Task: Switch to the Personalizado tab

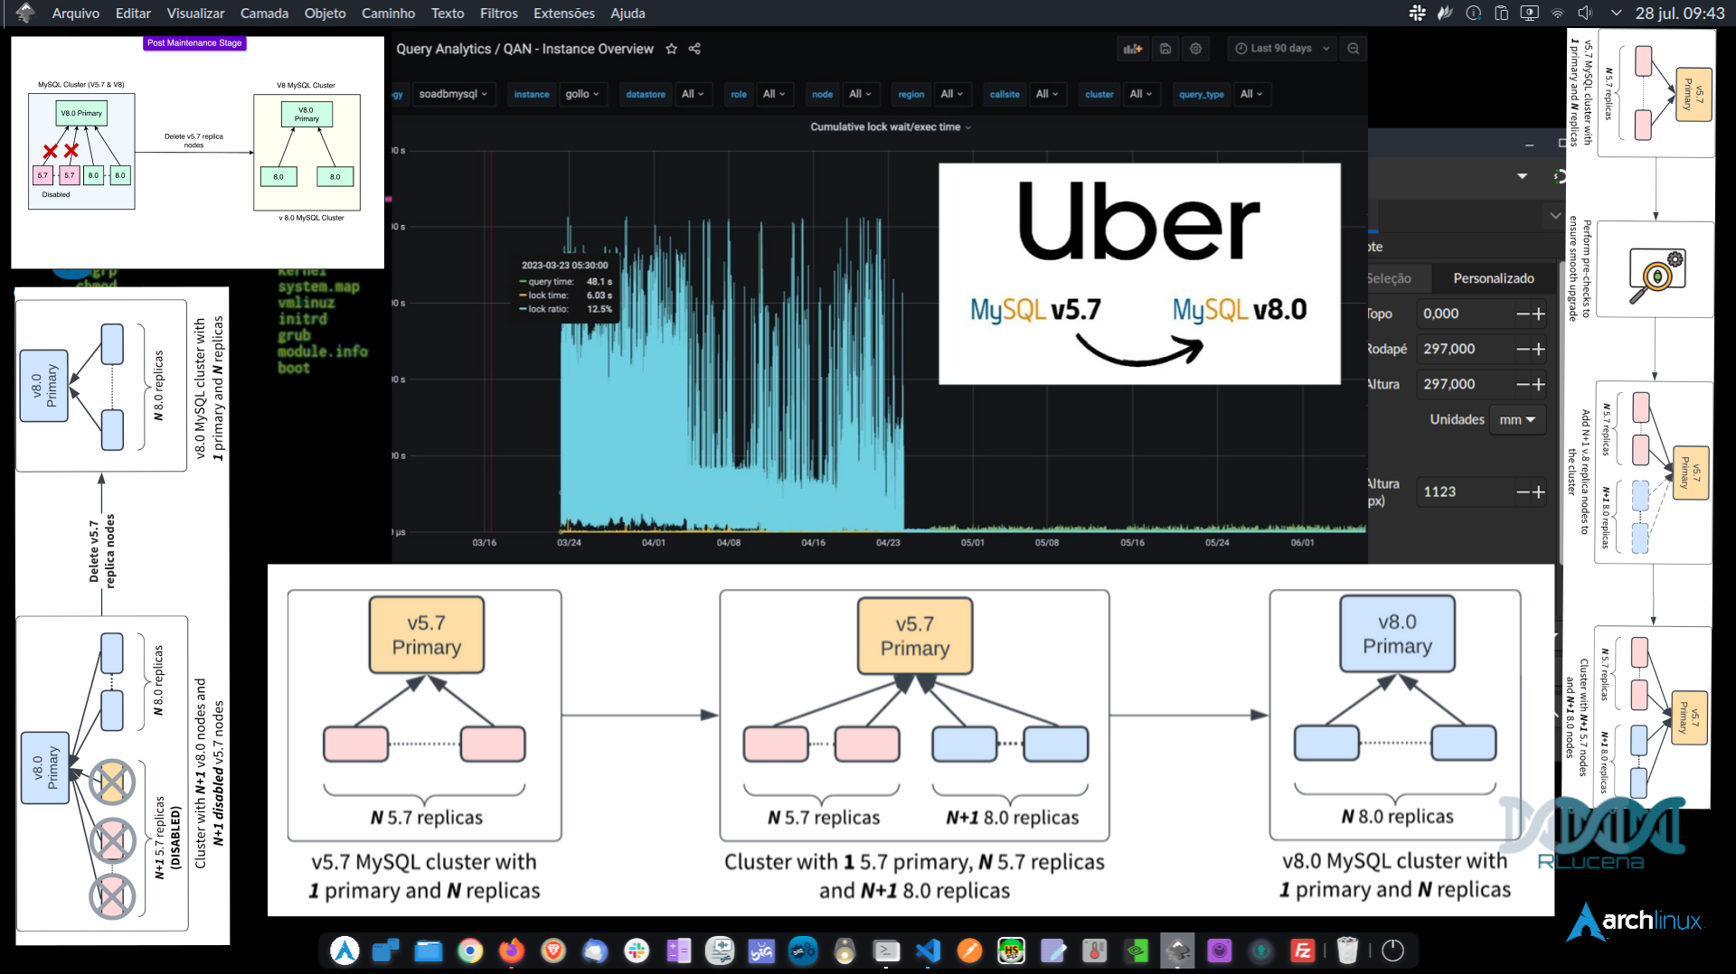Action: pyautogui.click(x=1494, y=278)
